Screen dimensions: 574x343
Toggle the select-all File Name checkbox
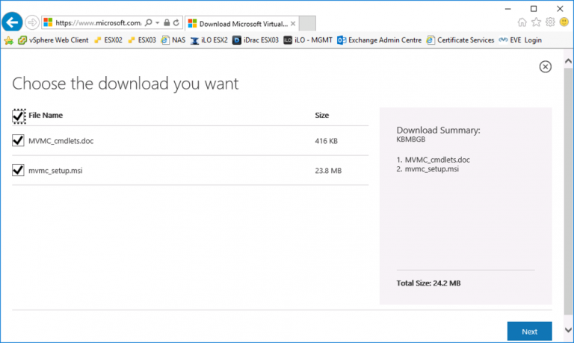pos(19,116)
